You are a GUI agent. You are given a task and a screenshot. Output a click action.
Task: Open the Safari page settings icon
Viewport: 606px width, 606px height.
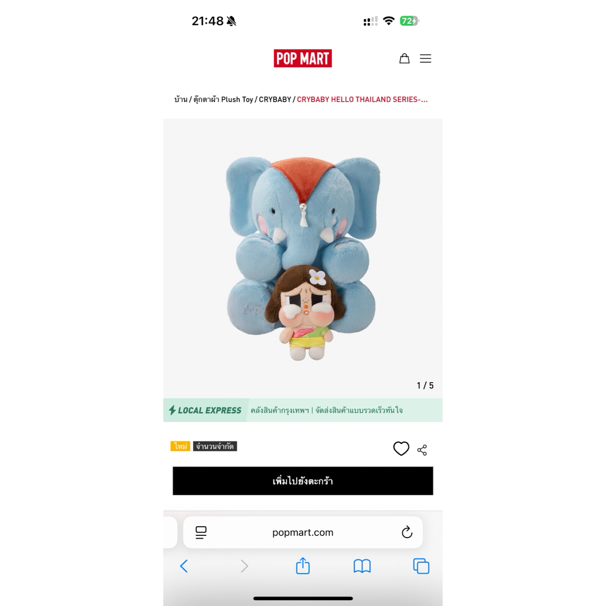pyautogui.click(x=201, y=532)
